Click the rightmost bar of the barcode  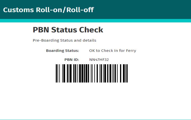(x=127, y=73)
